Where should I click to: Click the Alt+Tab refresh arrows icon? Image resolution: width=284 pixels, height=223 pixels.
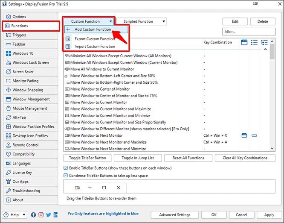9,117
